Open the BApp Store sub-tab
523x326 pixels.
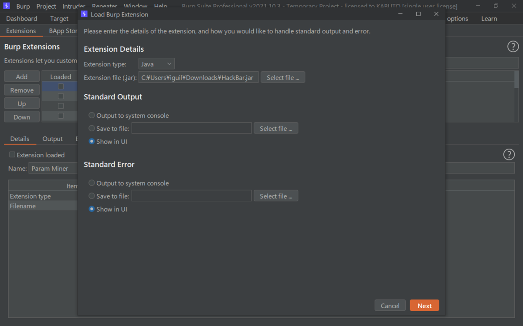tap(63, 31)
